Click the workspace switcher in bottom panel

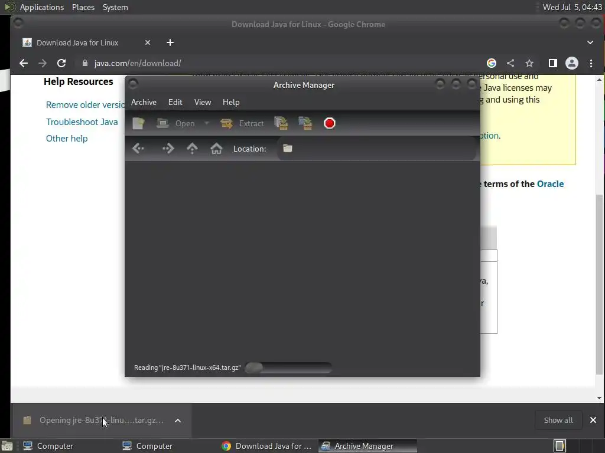[x=560, y=446]
